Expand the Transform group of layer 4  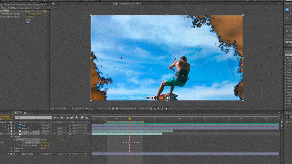12,148
